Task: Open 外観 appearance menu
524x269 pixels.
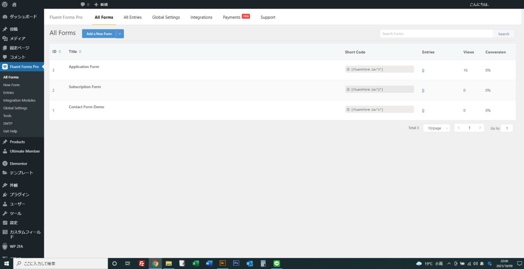Action: coord(22,185)
